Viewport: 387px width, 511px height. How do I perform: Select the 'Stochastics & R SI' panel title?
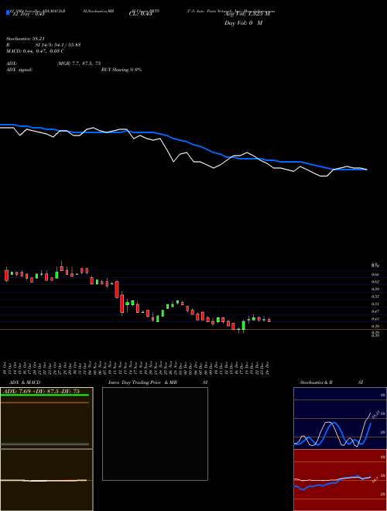pos(331,382)
